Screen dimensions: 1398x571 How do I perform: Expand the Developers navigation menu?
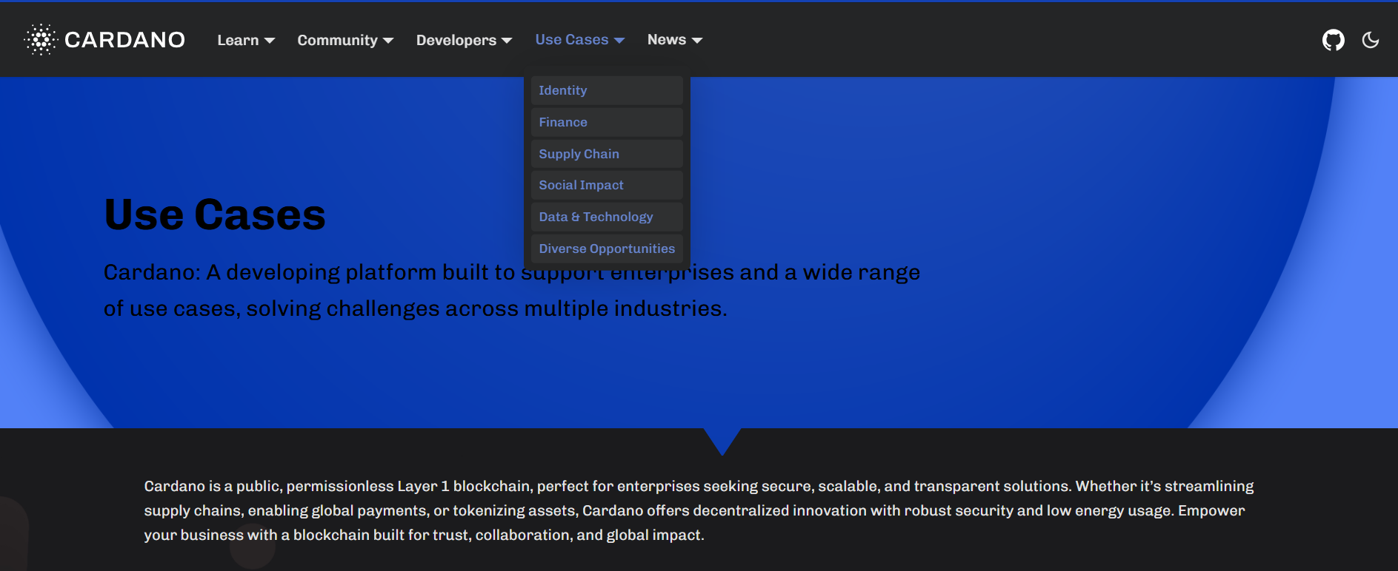point(456,40)
